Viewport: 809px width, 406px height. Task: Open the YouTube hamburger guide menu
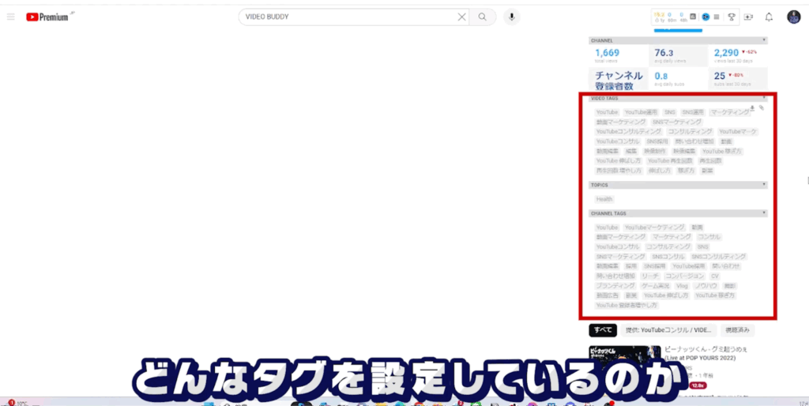[x=10, y=17]
